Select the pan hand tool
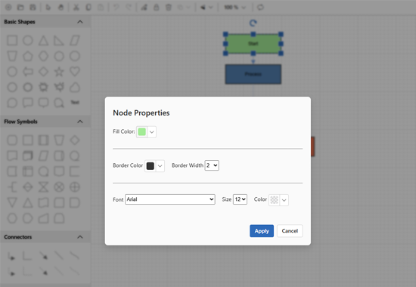The image size is (416, 287). click(x=61, y=8)
